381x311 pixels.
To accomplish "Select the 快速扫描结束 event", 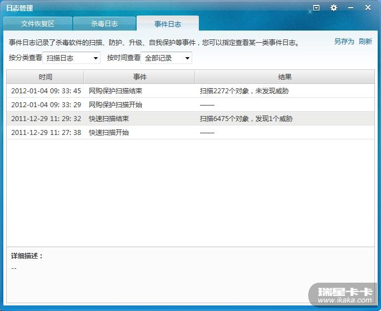I will [109, 119].
